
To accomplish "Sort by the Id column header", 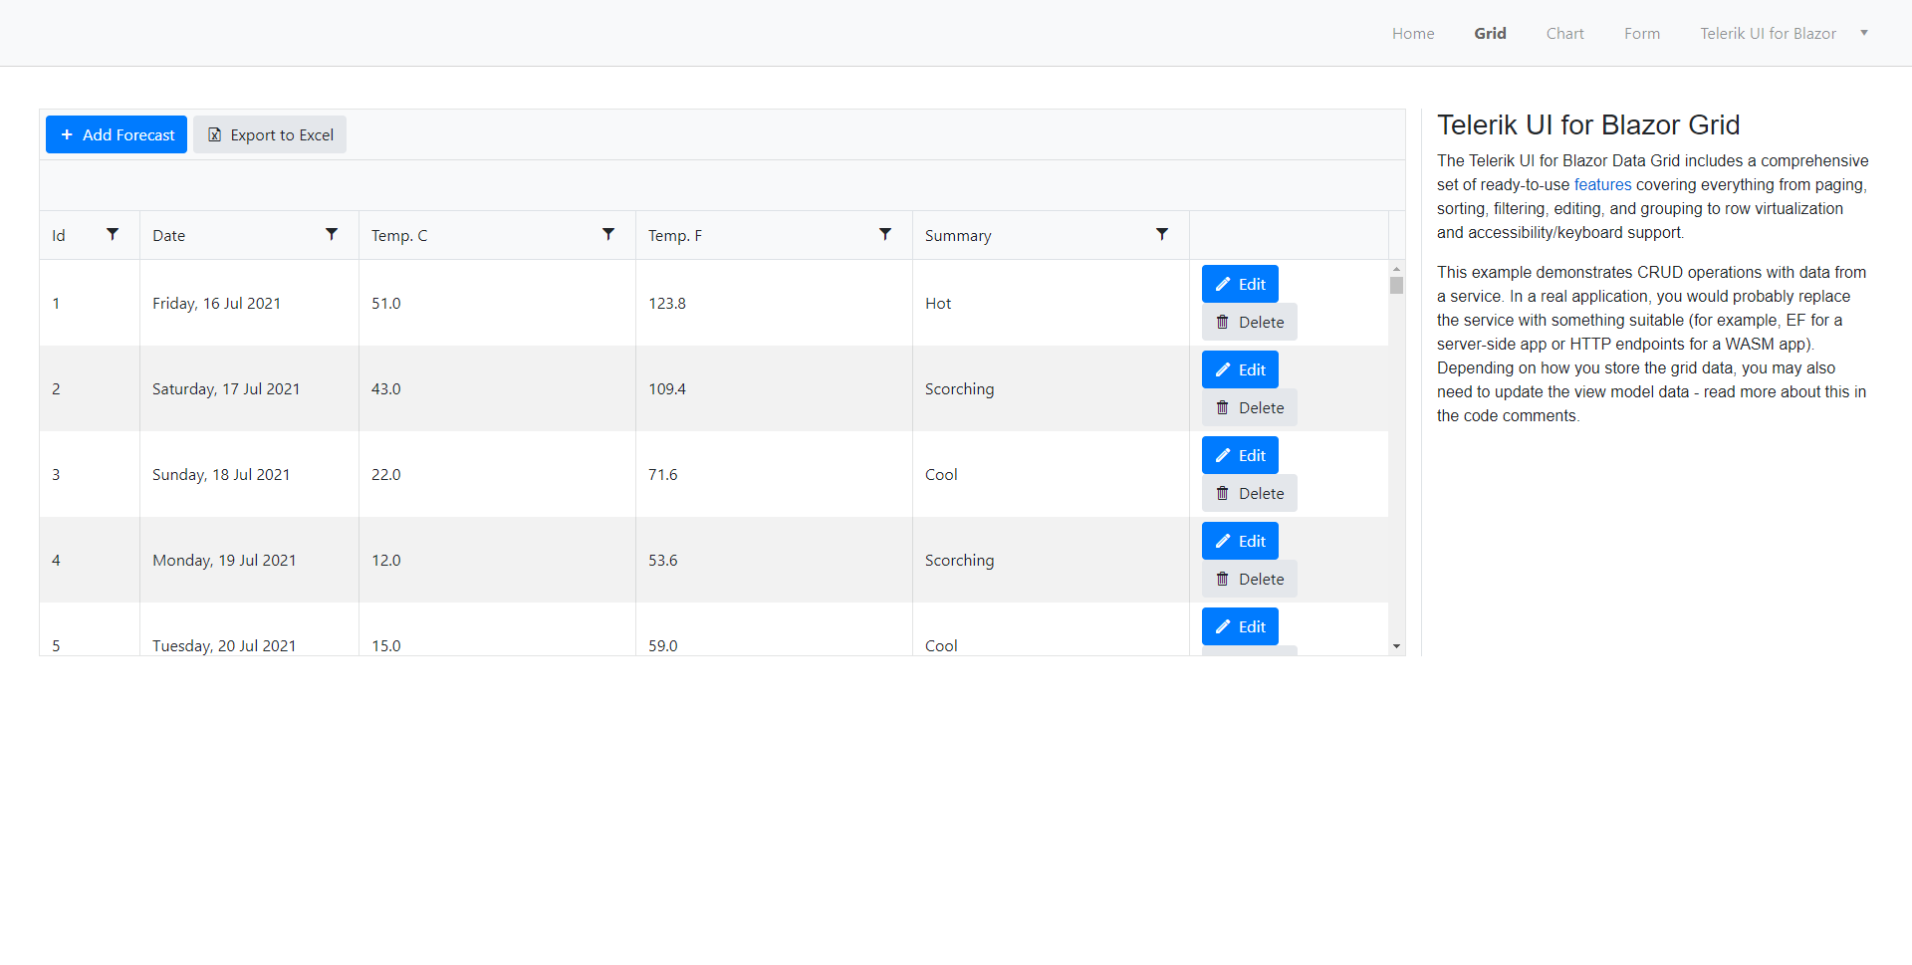I will (x=59, y=236).
